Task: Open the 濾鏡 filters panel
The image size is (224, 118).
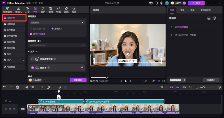Action: click(66, 10)
